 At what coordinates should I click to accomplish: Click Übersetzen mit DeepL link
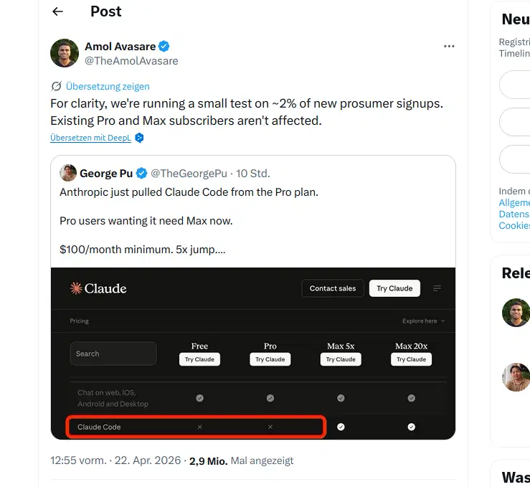click(90, 138)
